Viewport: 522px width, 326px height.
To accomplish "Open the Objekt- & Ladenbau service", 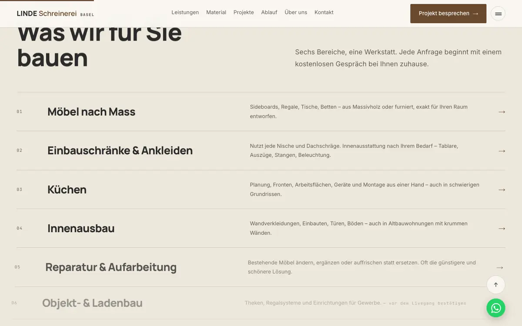I will (92, 303).
